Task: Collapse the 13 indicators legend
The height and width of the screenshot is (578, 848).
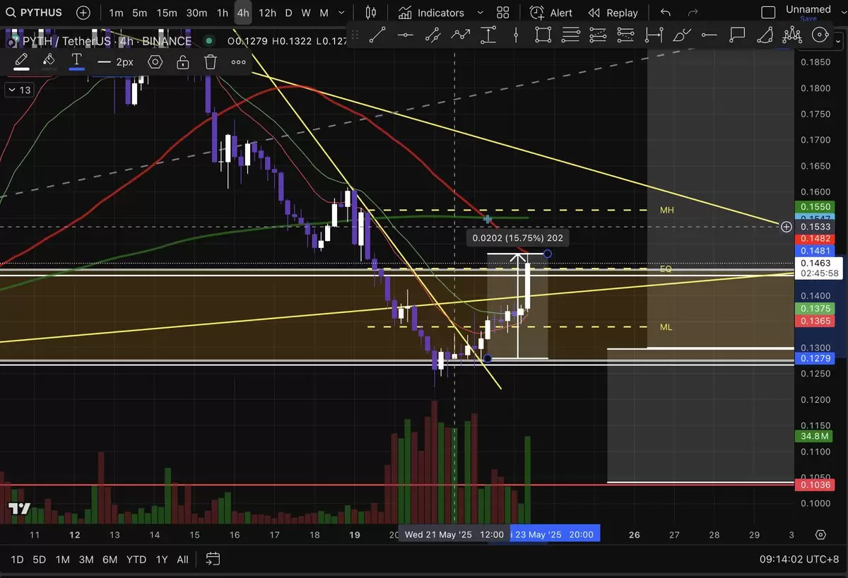Action: pyautogui.click(x=19, y=90)
